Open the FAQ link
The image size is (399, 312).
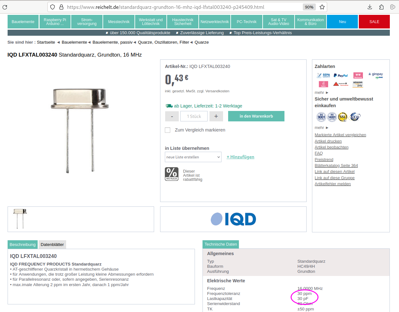(x=319, y=153)
